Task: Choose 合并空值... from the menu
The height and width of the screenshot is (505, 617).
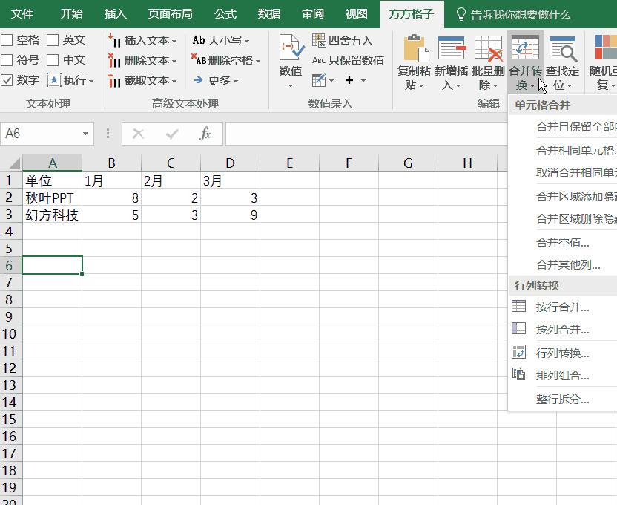Action: (x=563, y=242)
